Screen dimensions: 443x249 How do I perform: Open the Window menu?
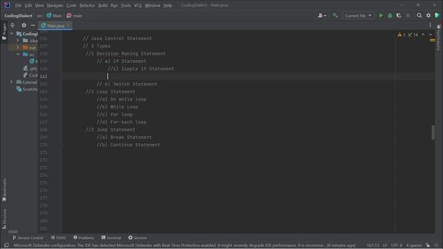pyautogui.click(x=152, y=6)
